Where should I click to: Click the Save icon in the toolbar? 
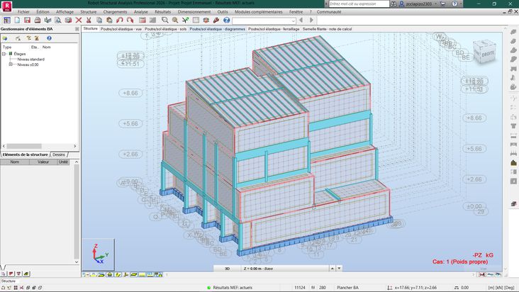click(x=26, y=21)
